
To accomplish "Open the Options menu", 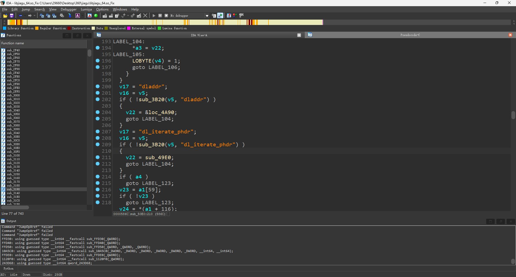I will click(102, 9).
